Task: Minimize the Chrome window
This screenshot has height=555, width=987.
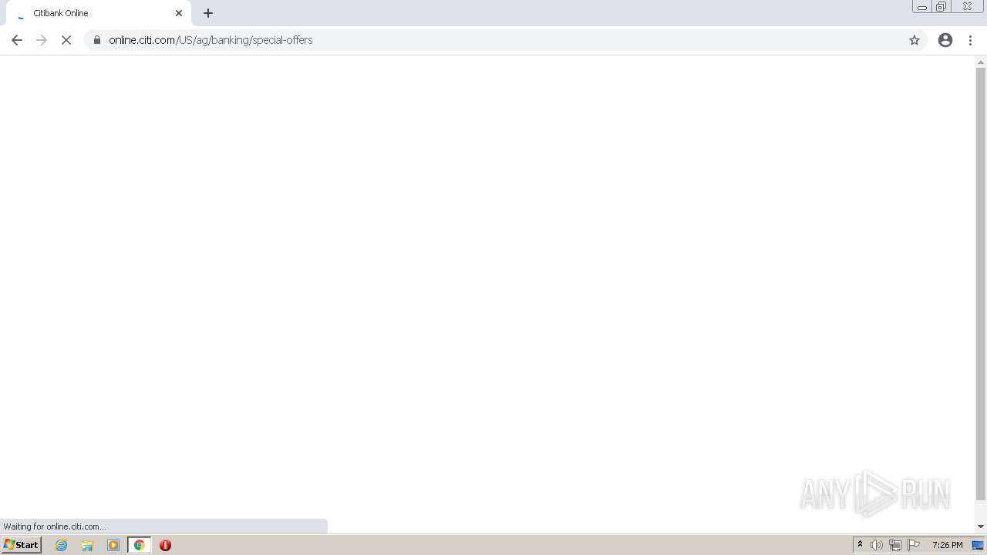Action: [x=922, y=7]
